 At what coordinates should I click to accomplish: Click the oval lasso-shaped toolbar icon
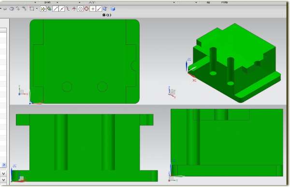click(x=12, y=9)
